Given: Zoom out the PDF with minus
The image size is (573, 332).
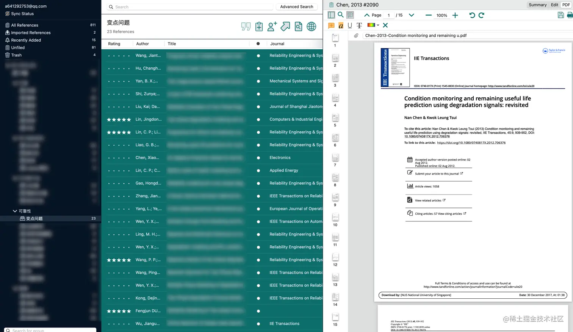Looking at the screenshot, I should [429, 15].
